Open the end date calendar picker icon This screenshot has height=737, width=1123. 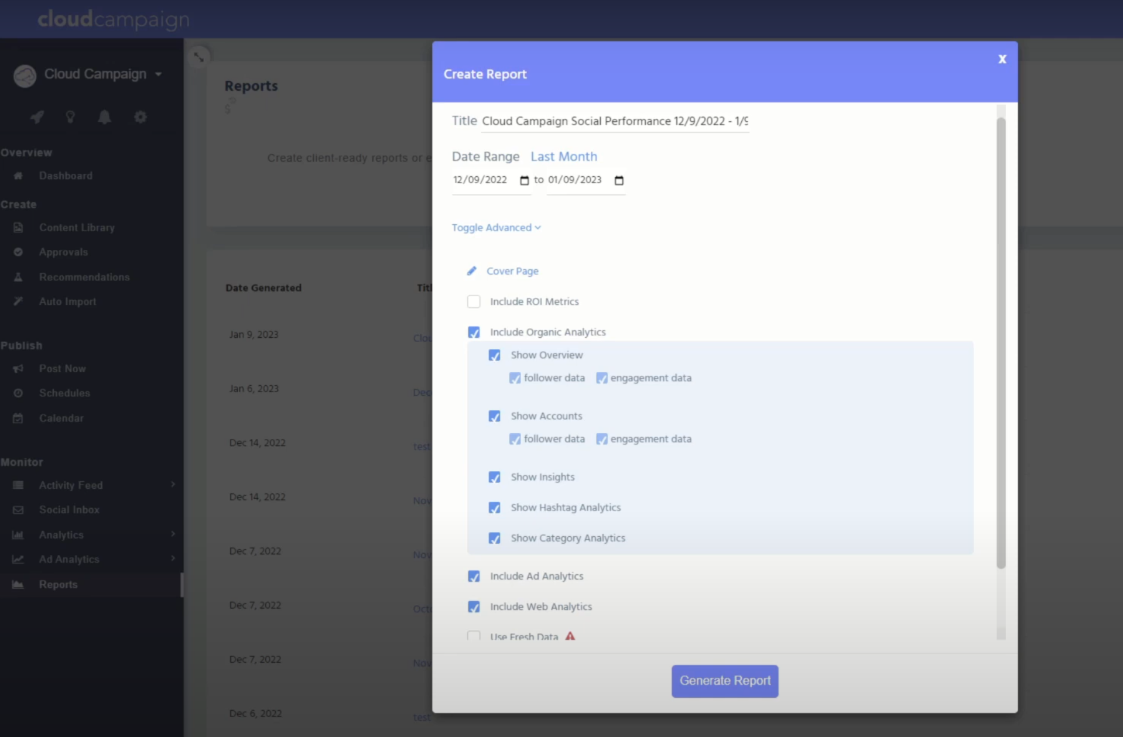tap(619, 180)
